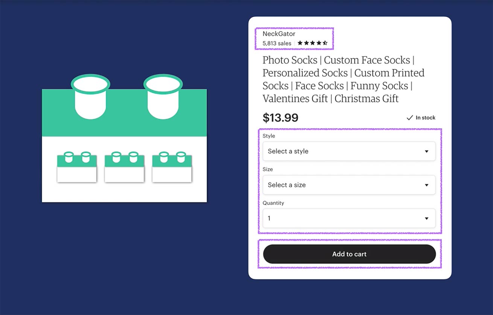
Task: Click the arrow on the Quantity dropdown
Action: pyautogui.click(x=426, y=219)
